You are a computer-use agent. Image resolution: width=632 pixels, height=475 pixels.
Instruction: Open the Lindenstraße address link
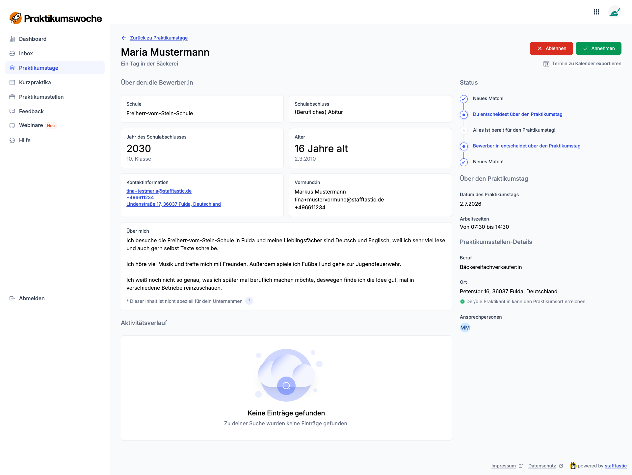(x=173, y=204)
